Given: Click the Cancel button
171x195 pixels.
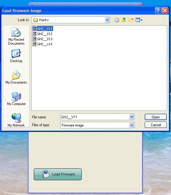Looking at the screenshot, I should coord(156,125).
